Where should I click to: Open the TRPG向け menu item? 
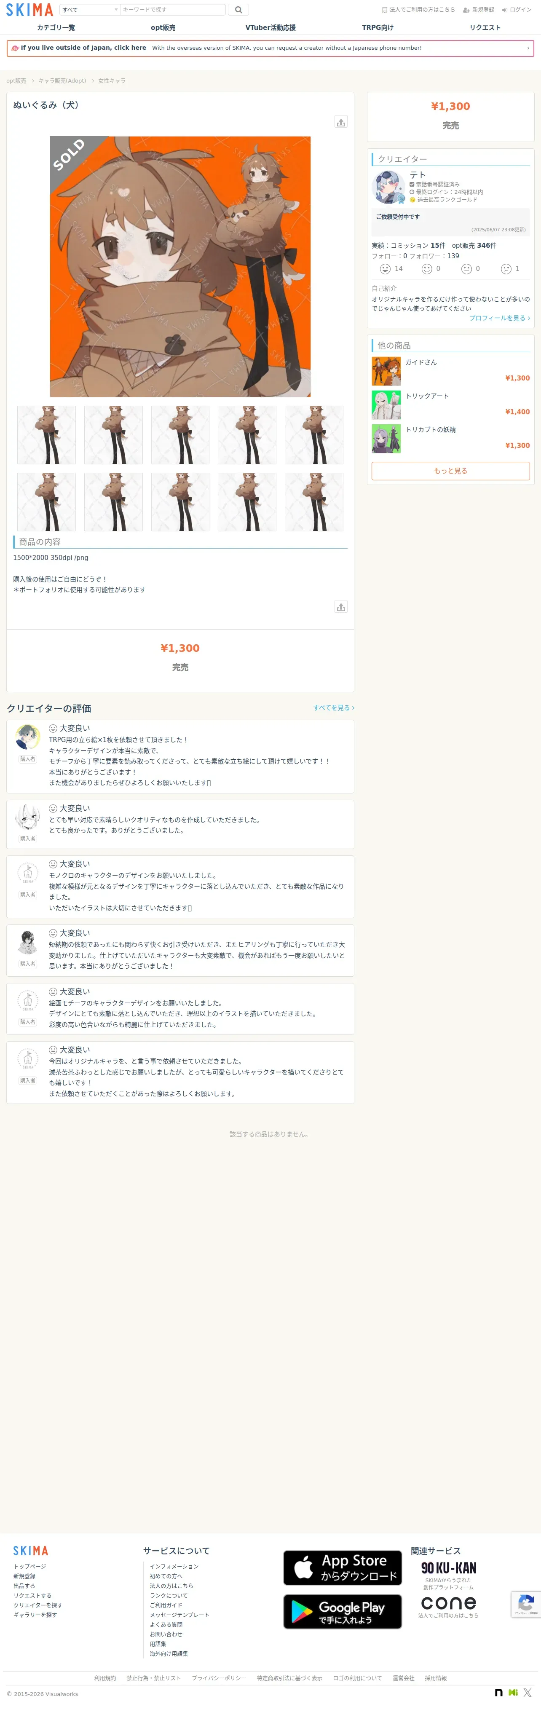[x=378, y=27]
